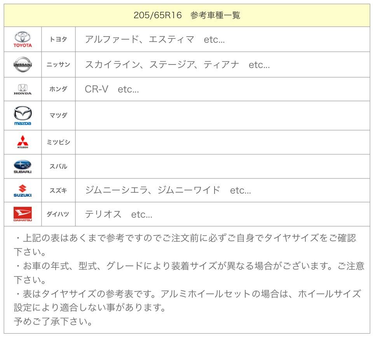Select the マツダ brand name cell
The height and width of the screenshot is (337, 375).
click(58, 116)
